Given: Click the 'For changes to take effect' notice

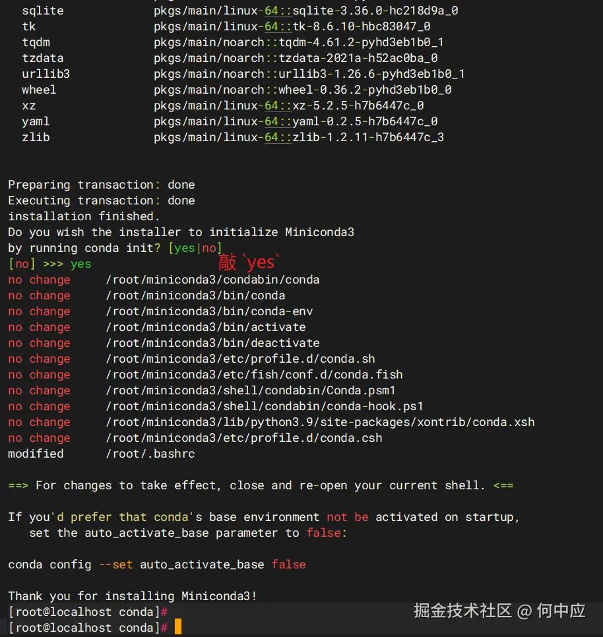Looking at the screenshot, I should tap(261, 485).
